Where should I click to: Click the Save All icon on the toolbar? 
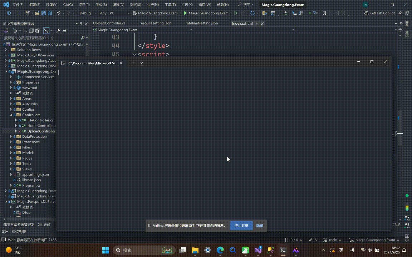pyautogui.click(x=50, y=13)
